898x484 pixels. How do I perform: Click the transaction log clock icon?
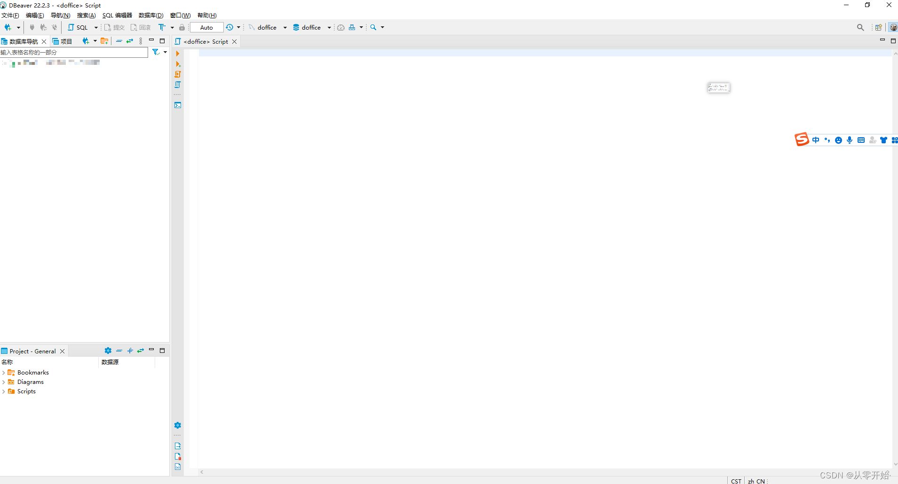click(229, 27)
